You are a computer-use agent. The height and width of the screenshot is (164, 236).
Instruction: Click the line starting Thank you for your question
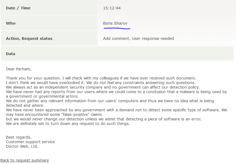coord(101,78)
